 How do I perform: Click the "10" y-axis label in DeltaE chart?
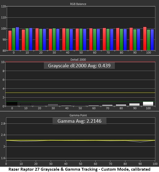(x=3, y=62)
